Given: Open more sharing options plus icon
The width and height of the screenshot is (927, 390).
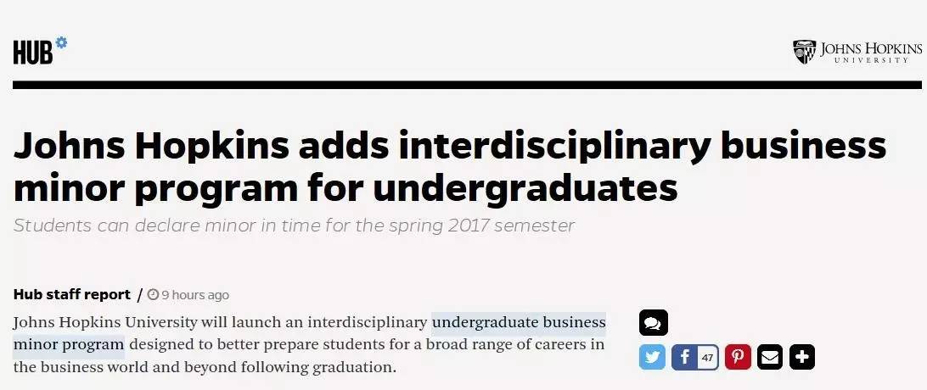Looking at the screenshot, I should coord(801,357).
